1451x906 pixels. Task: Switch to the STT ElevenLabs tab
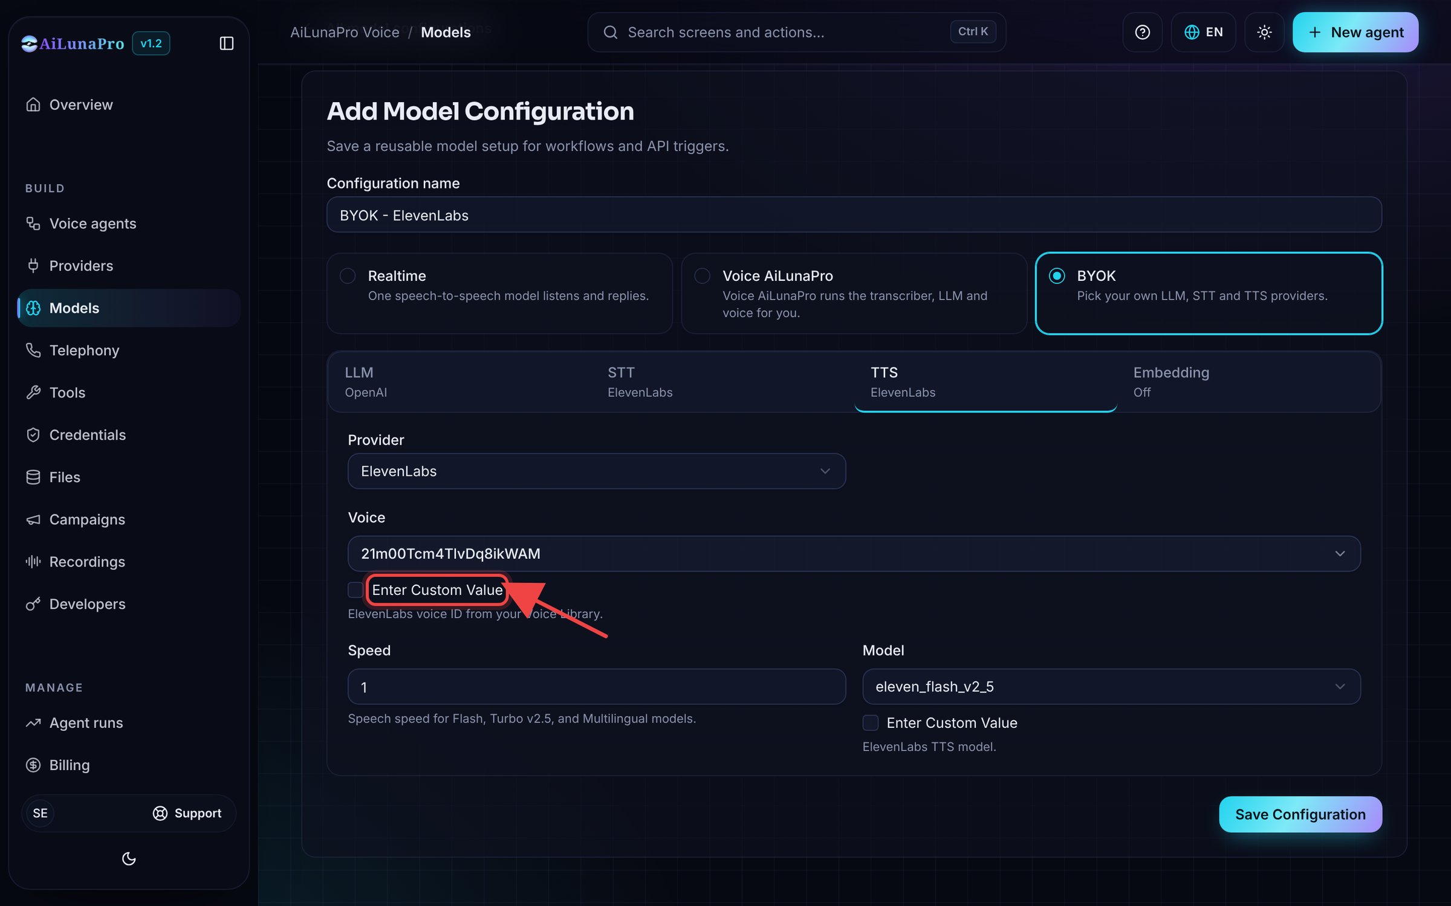(723, 382)
